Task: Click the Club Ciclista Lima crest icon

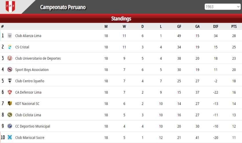Action: (10, 115)
